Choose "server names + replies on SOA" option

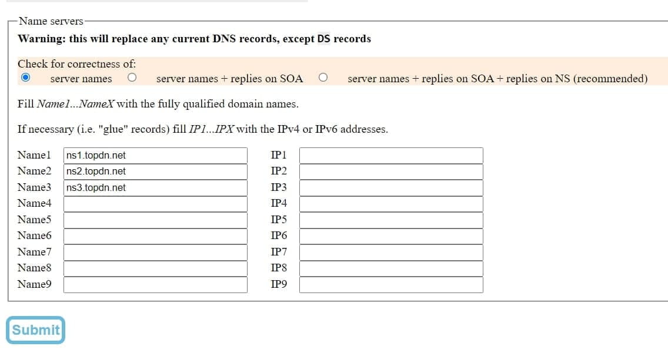point(132,78)
